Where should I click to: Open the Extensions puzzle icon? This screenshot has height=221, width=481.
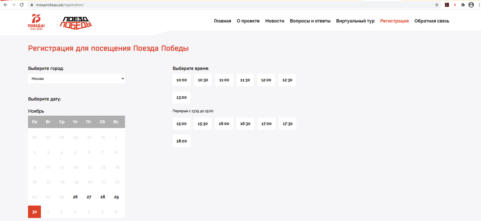click(463, 5)
